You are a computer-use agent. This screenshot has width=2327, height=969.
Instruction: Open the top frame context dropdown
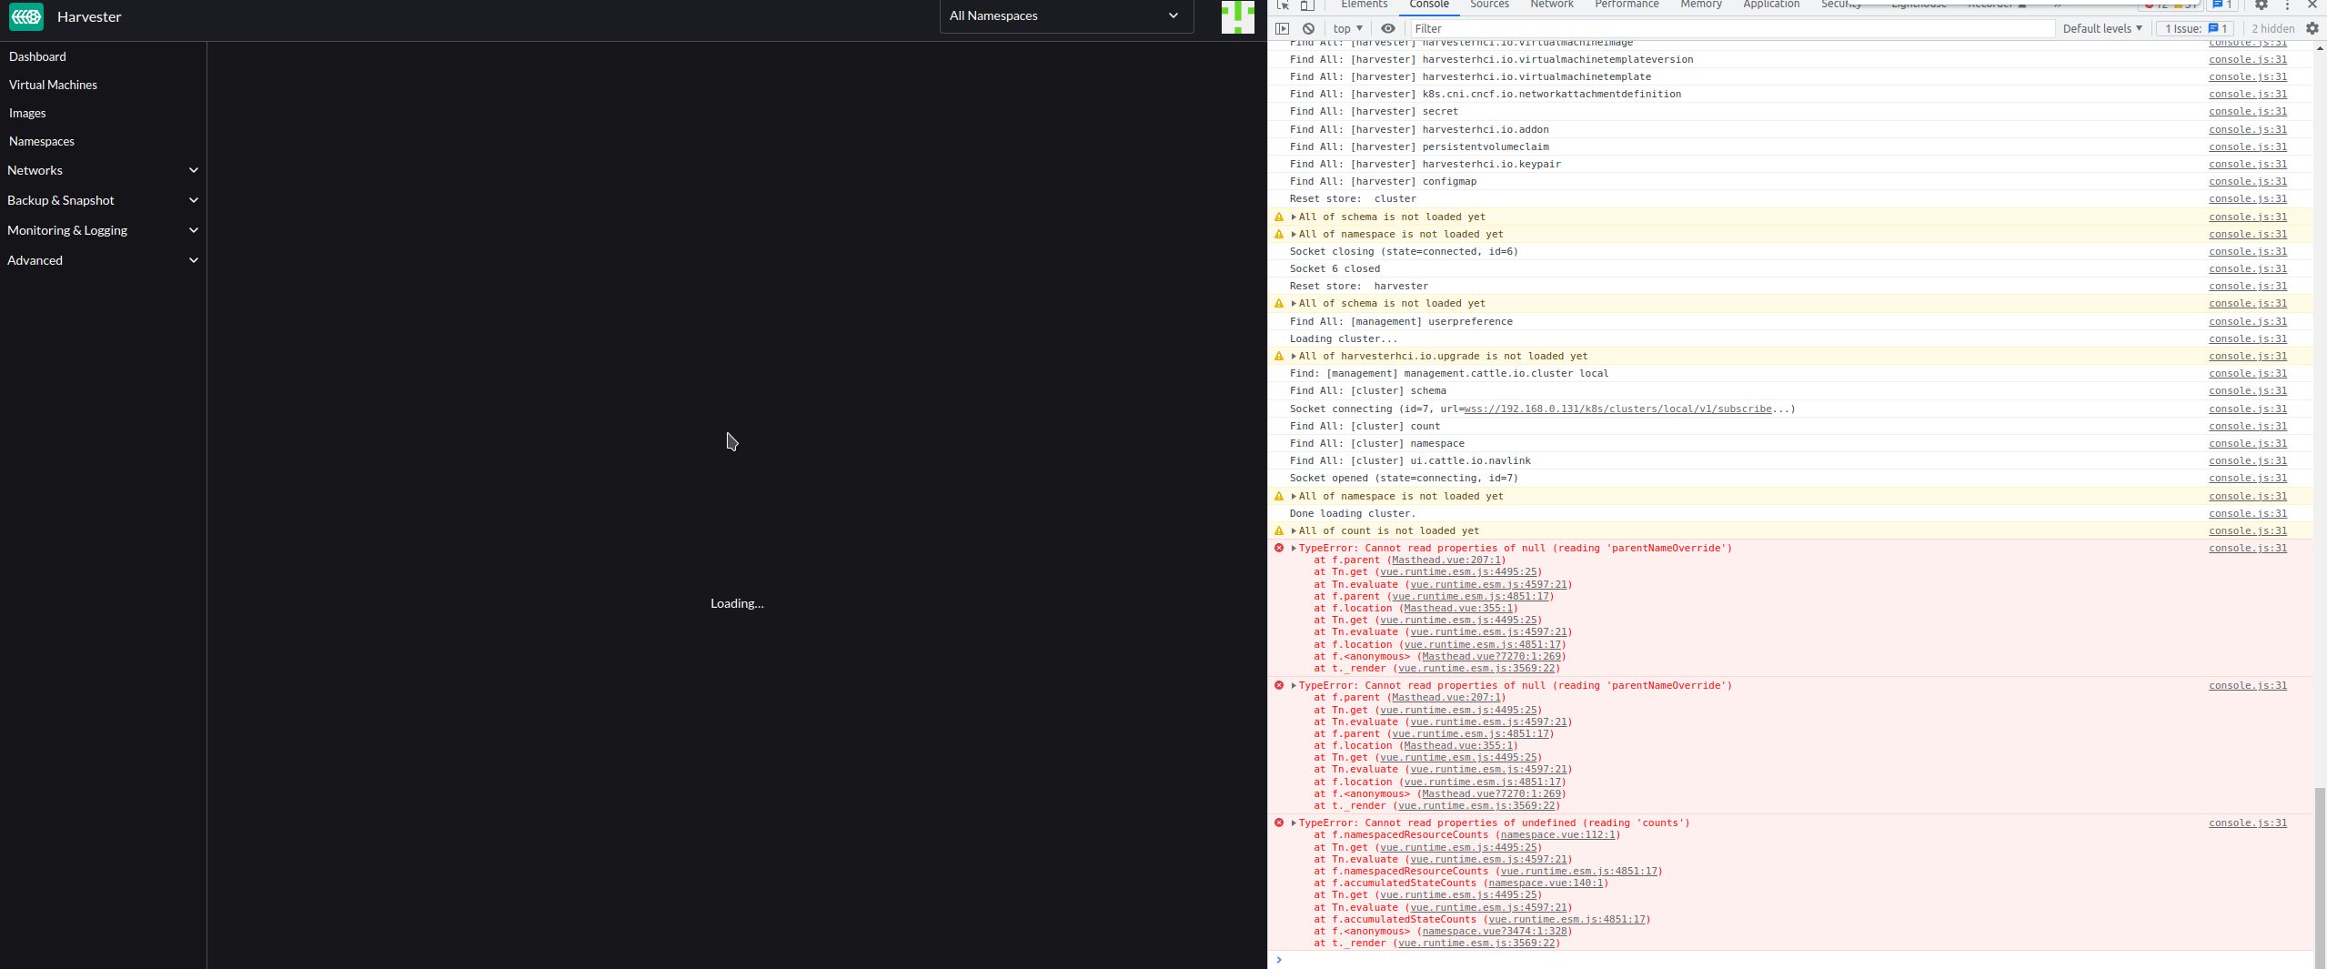1346,28
